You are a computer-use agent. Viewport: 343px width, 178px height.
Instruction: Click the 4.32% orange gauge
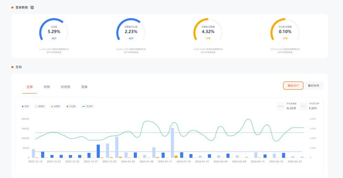tap(208, 32)
